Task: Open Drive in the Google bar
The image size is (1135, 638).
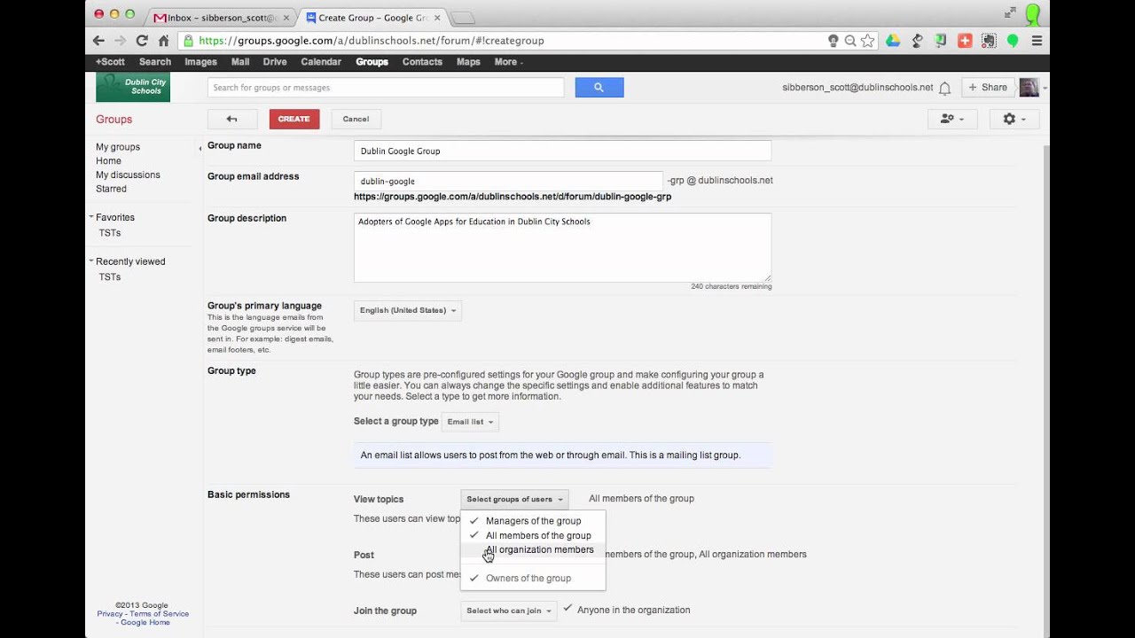Action: [x=275, y=62]
